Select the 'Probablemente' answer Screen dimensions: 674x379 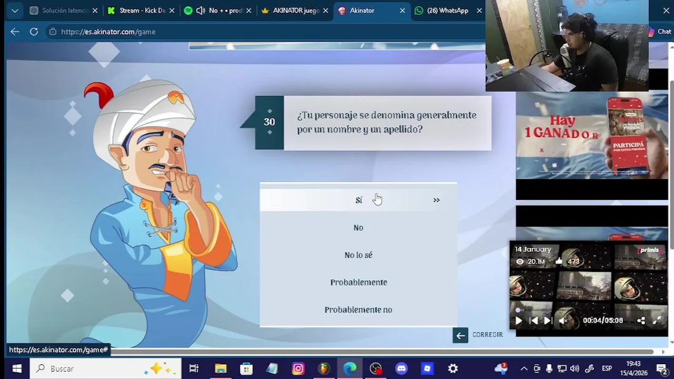pos(358,282)
